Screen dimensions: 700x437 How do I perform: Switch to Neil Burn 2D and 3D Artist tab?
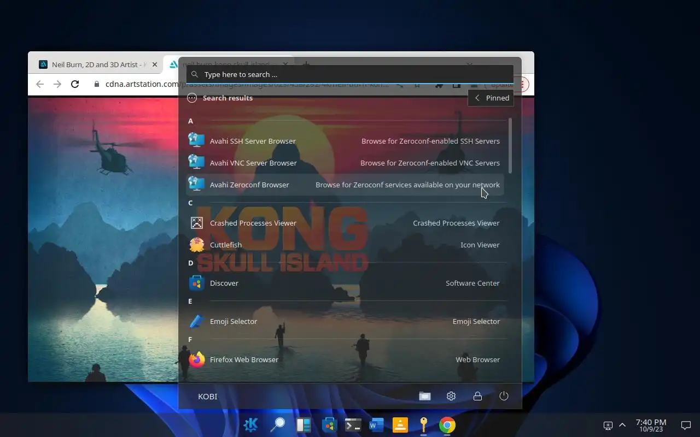click(x=97, y=64)
